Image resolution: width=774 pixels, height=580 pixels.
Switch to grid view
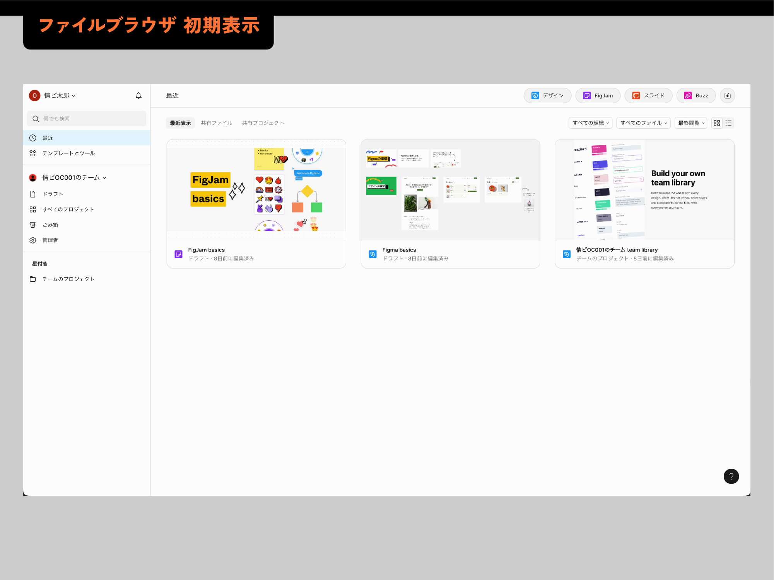pyautogui.click(x=717, y=123)
